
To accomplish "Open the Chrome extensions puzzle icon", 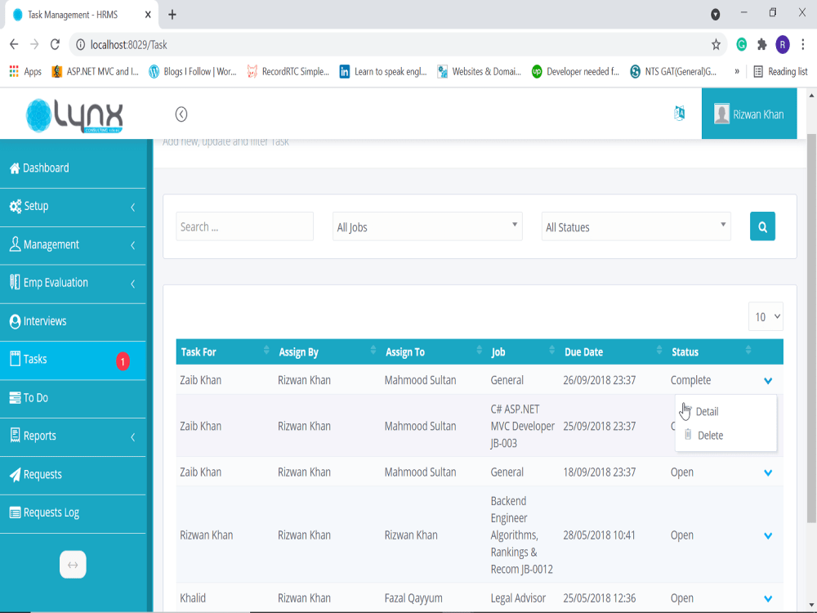I will pyautogui.click(x=761, y=45).
